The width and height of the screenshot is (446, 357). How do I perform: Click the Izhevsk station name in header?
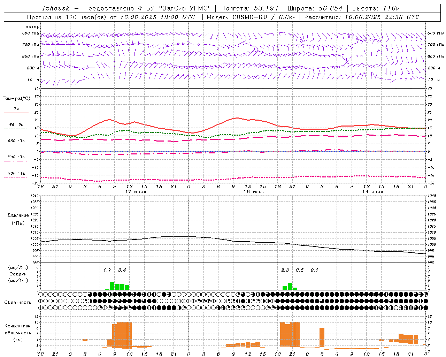[x=56, y=8]
